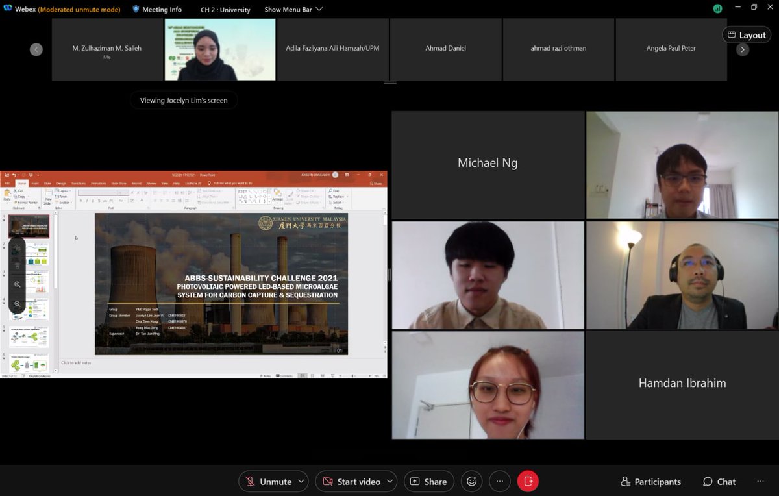The height and width of the screenshot is (496, 779).
Task: Click Format Painter in PowerPoint ribbon
Action: coord(26,203)
